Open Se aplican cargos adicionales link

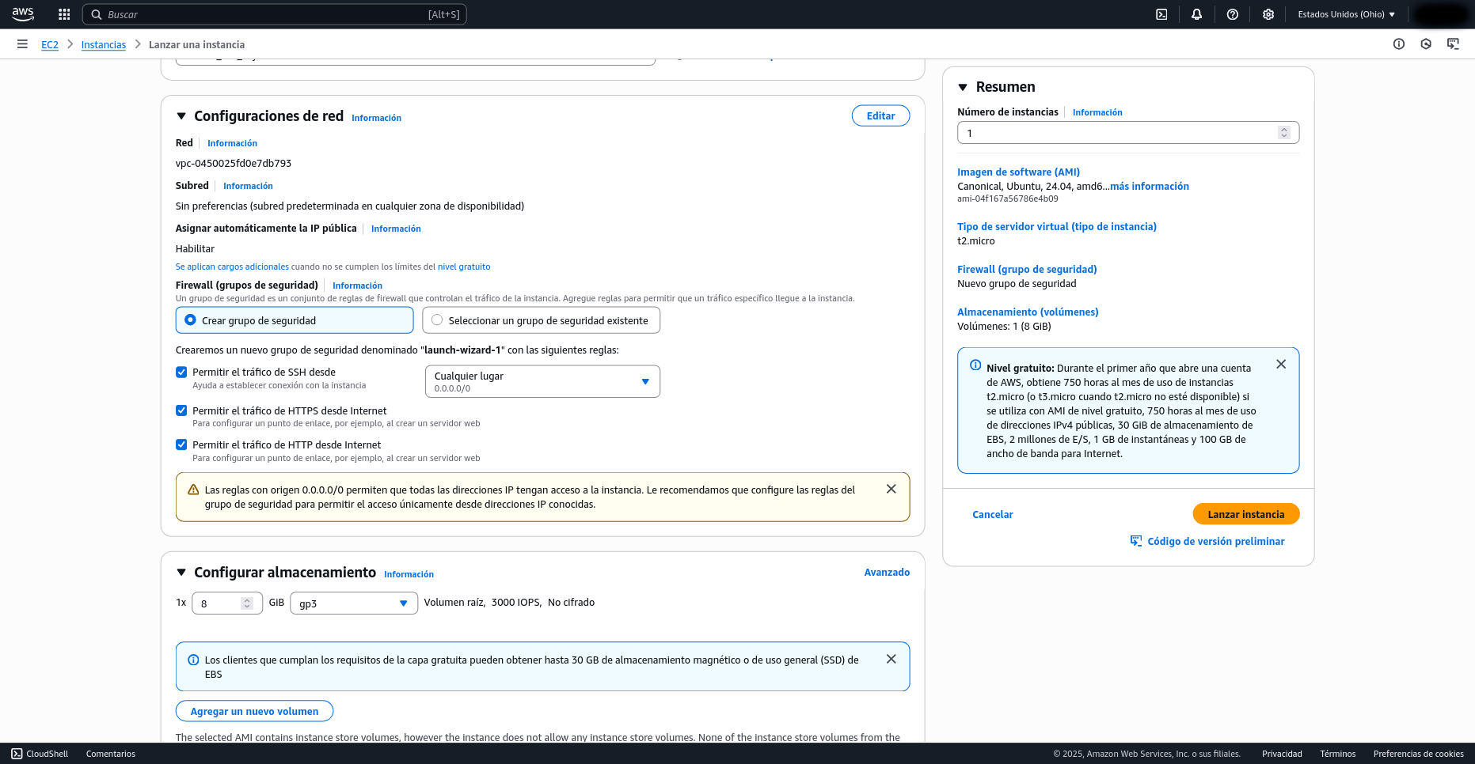(x=232, y=267)
